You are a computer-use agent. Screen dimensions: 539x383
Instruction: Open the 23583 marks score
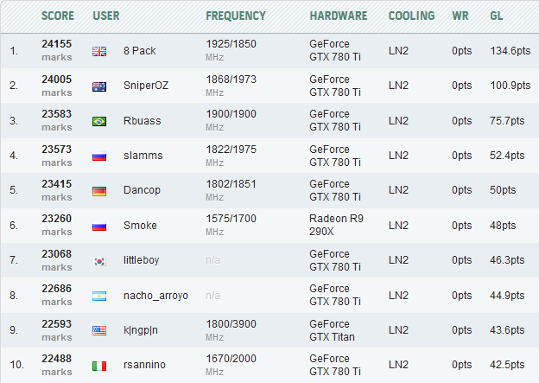[x=57, y=120]
